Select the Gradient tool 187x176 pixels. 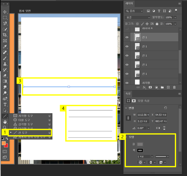click(x=5, y=81)
